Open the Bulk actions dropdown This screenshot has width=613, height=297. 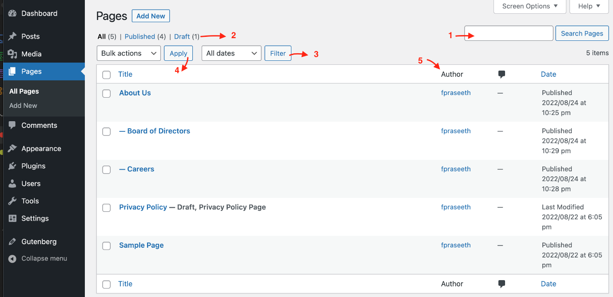click(128, 53)
